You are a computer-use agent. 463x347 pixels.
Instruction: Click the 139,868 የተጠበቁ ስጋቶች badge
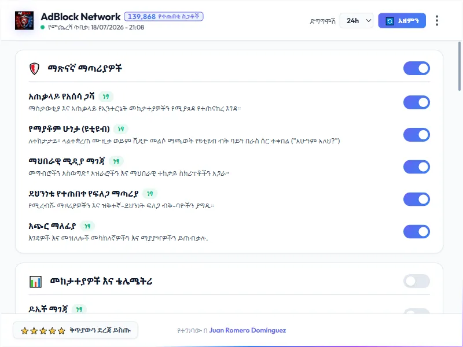pos(164,17)
